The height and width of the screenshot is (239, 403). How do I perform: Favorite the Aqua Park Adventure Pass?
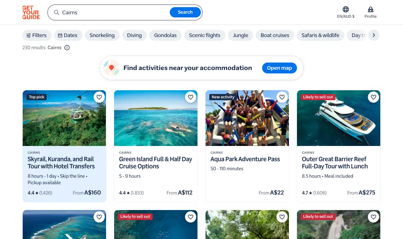click(282, 97)
